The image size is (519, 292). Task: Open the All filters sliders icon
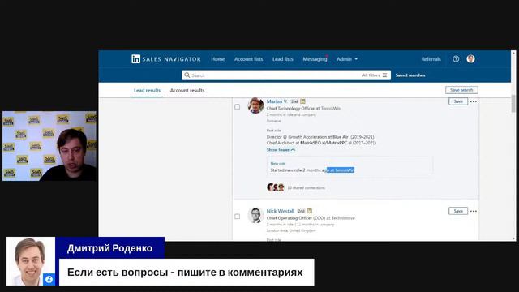(384, 75)
